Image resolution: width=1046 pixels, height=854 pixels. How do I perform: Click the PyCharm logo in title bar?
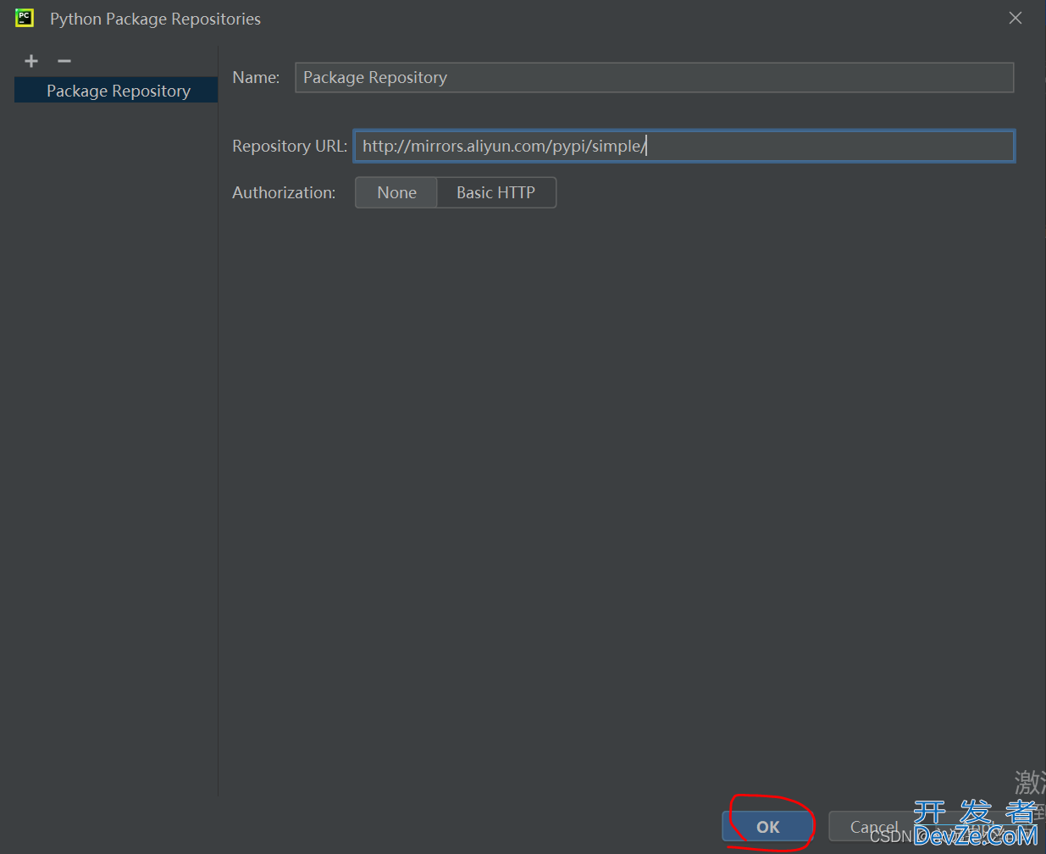(25, 18)
